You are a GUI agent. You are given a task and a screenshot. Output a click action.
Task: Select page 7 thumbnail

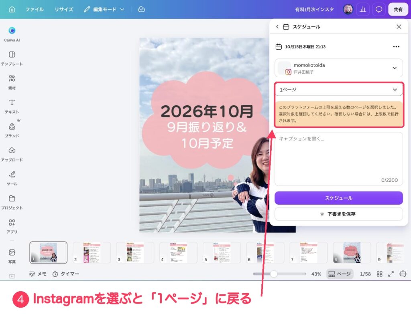coord(309,252)
